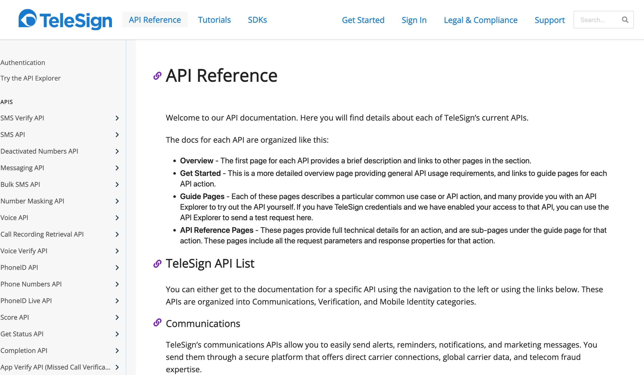Image resolution: width=644 pixels, height=375 pixels.
Task: Click bold 'API Reference Pages' bullet term
Action: click(x=217, y=230)
